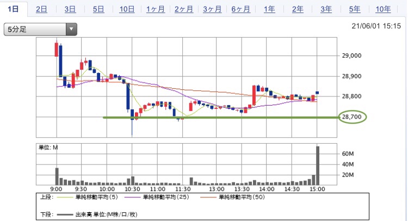Show the 6ヶ月 chart range

tap(240, 9)
